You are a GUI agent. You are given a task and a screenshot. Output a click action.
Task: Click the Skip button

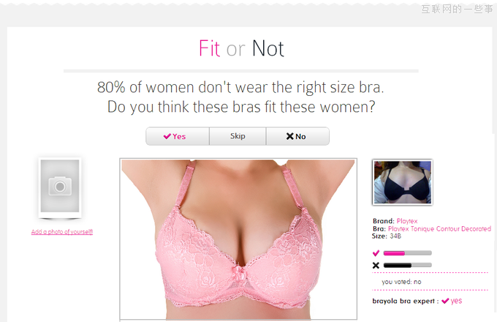click(x=238, y=136)
